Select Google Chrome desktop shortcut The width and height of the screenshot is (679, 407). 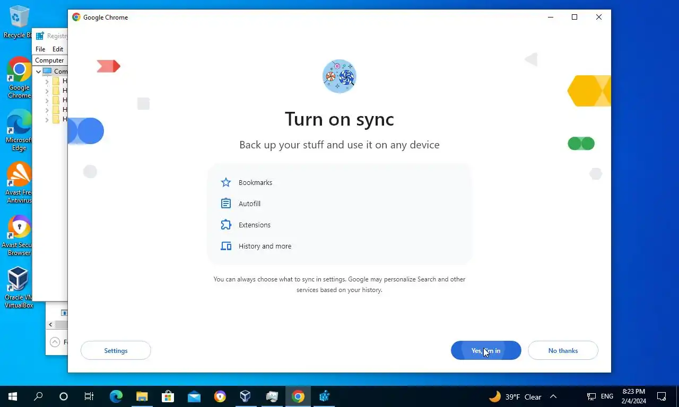[x=19, y=78]
